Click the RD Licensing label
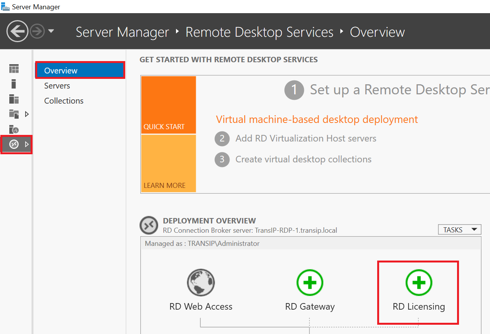This screenshot has width=490, height=334. 419,307
